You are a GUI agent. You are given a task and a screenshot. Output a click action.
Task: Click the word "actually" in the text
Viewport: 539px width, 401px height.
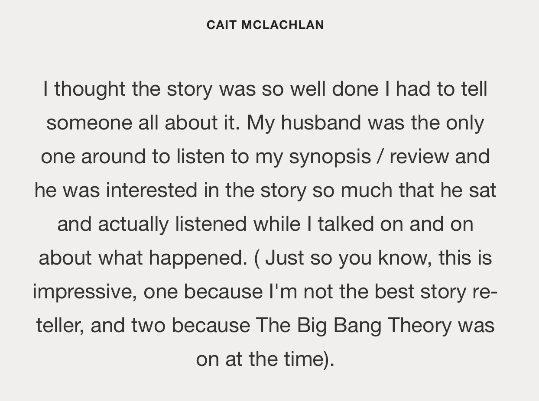point(133,224)
